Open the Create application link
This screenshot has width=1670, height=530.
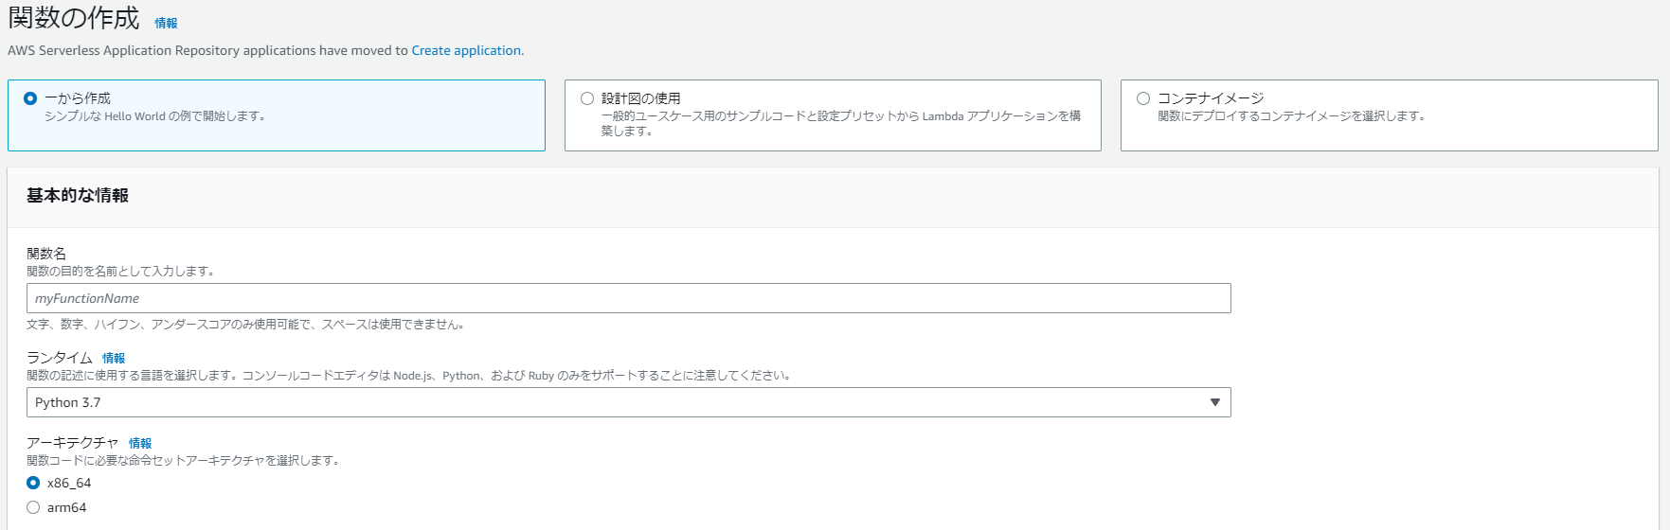(x=466, y=50)
